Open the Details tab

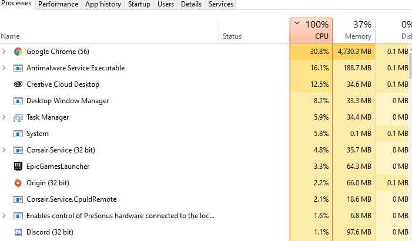pos(191,4)
